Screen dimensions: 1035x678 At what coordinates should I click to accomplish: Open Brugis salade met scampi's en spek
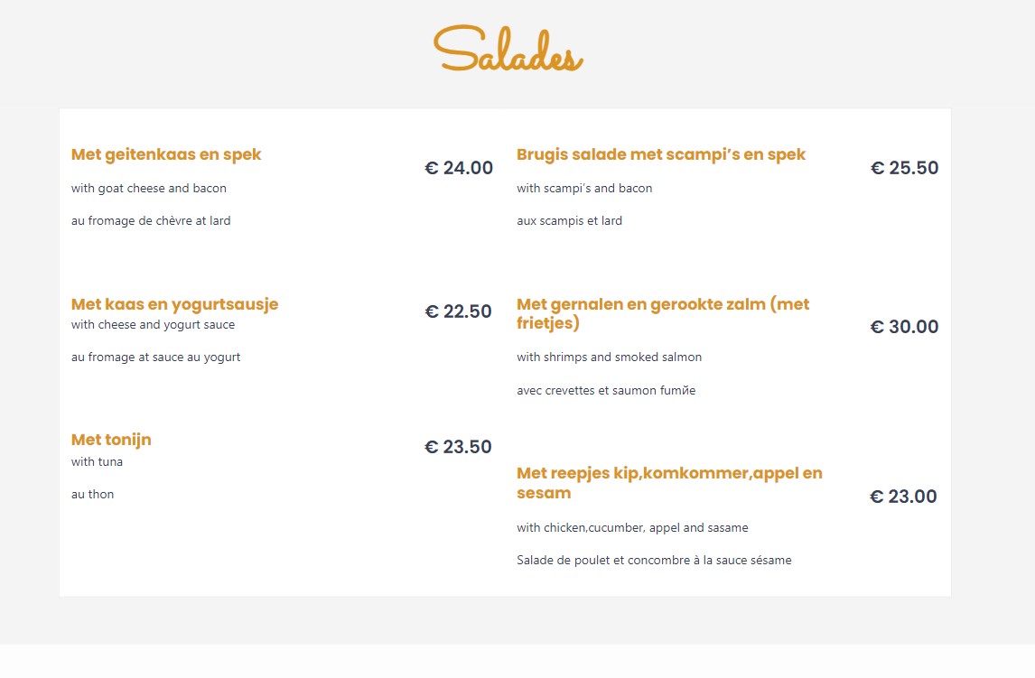point(661,154)
